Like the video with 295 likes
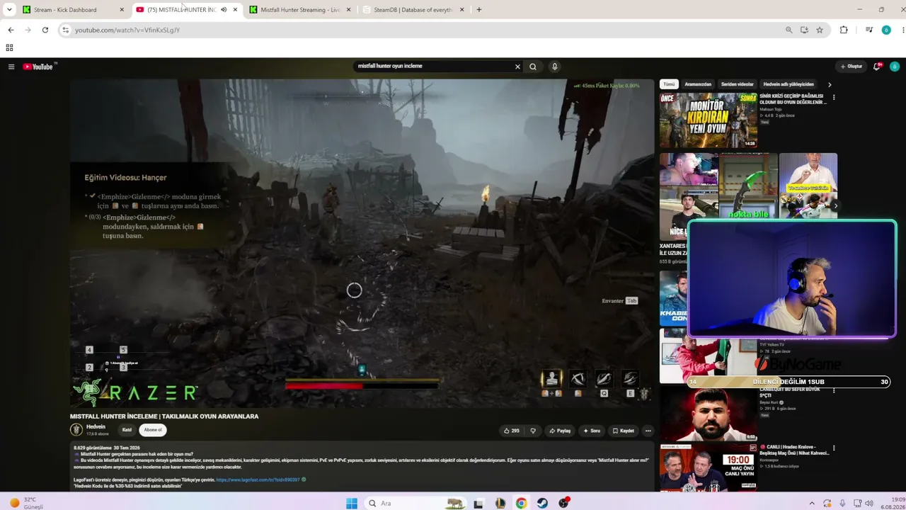Image resolution: width=906 pixels, height=510 pixels. pyautogui.click(x=511, y=431)
